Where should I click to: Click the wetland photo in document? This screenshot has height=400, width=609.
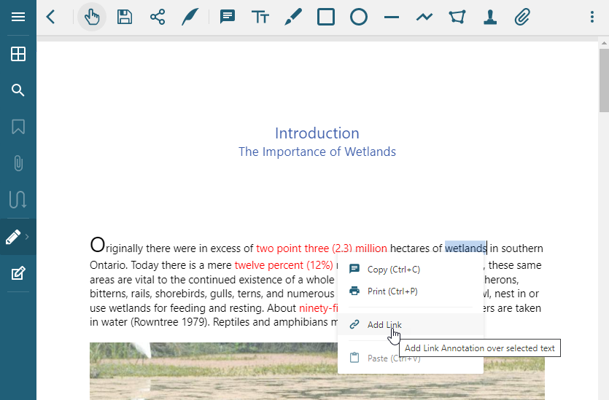coord(317,371)
